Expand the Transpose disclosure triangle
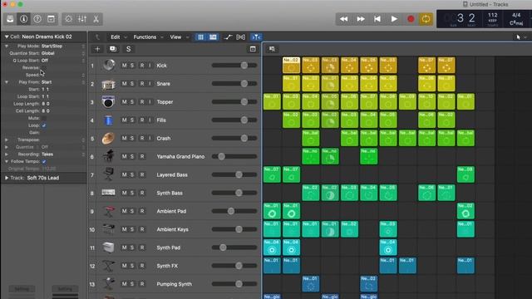Viewport: 532px width, 299px height. (x=7, y=140)
